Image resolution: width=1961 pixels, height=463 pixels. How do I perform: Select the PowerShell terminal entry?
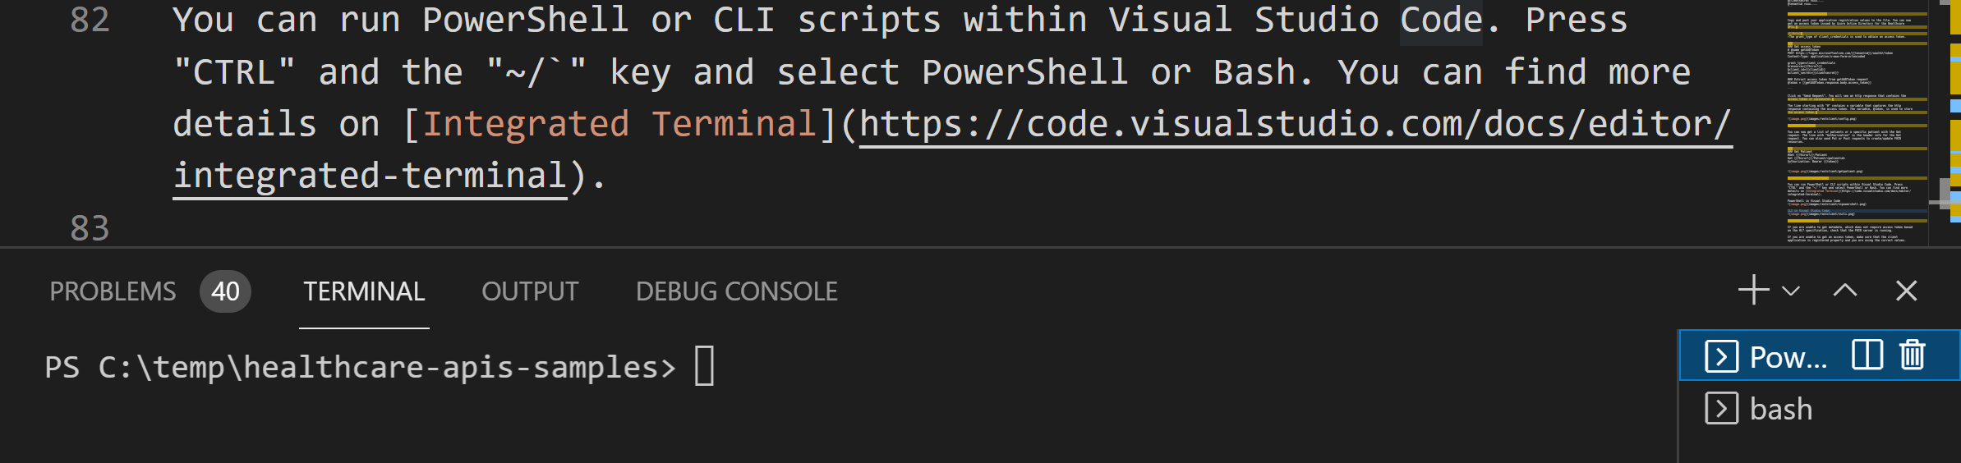(x=1820, y=355)
